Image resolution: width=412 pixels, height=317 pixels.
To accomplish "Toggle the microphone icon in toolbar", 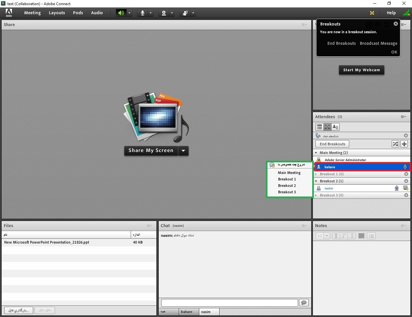I will tap(142, 13).
